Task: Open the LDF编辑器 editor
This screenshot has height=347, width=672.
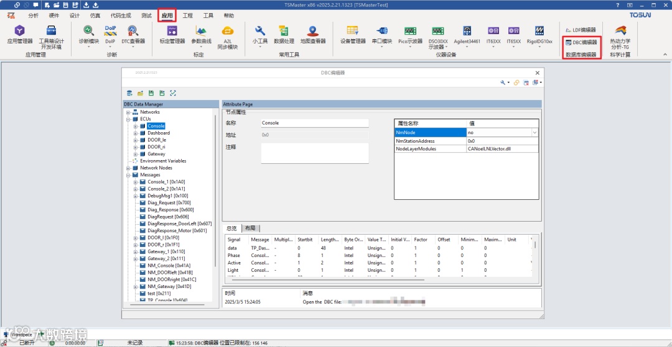Action: point(581,30)
